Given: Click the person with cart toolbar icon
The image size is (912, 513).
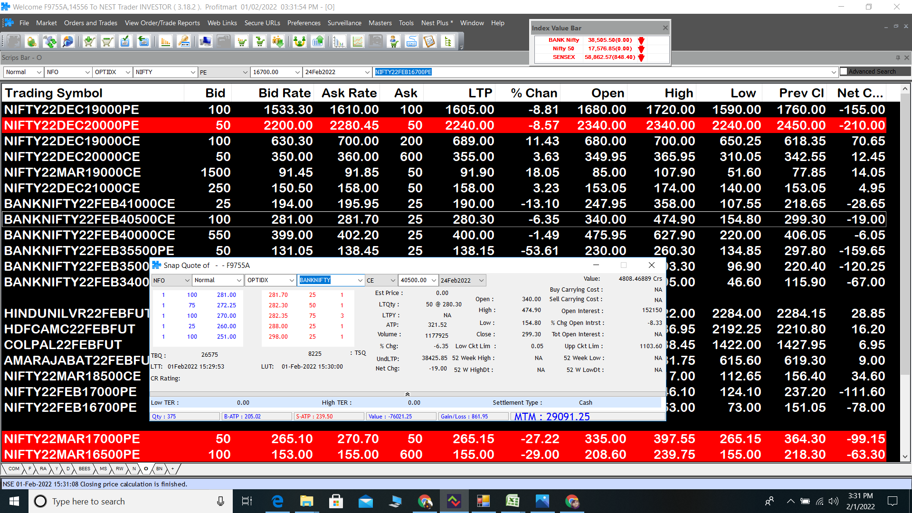Looking at the screenshot, I should click(x=394, y=42).
